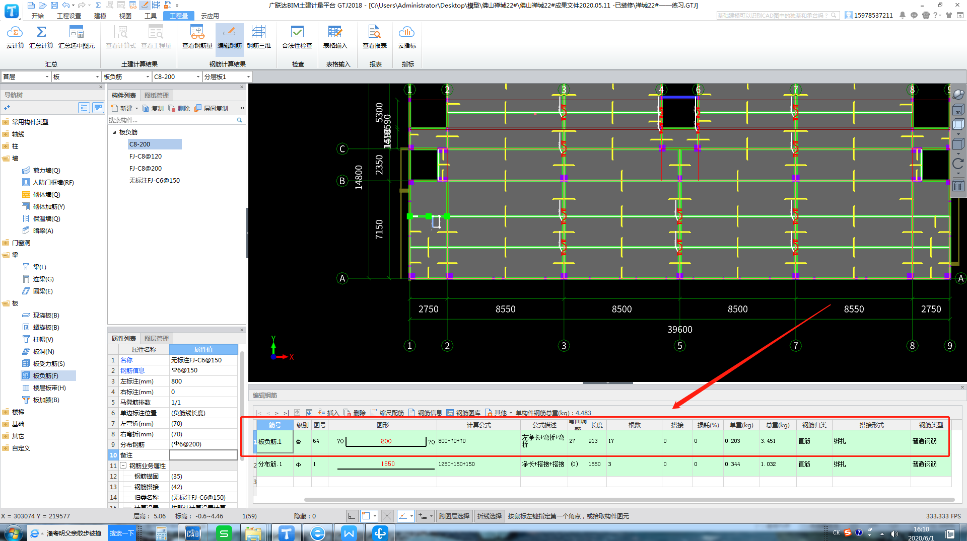Click 层间复制 in component list toolbar
This screenshot has height=541, width=967.
(x=212, y=108)
